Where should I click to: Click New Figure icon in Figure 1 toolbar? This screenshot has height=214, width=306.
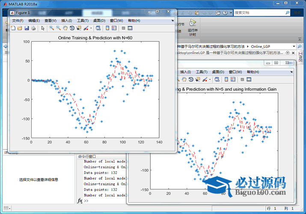(13, 28)
